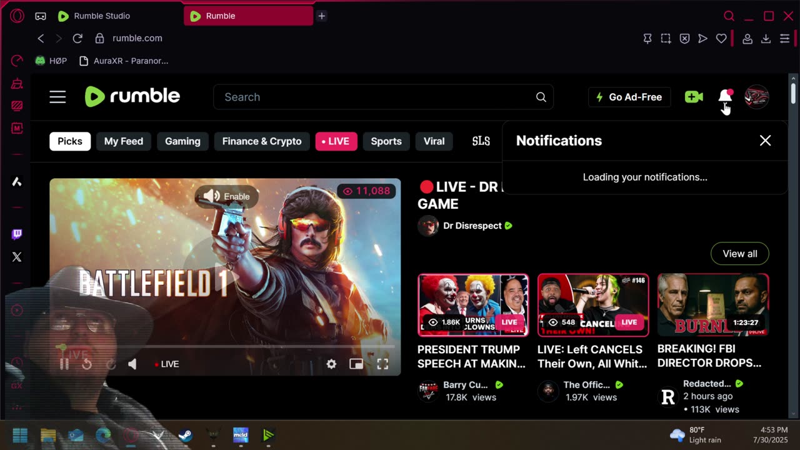Open a new browser tab

point(321,16)
